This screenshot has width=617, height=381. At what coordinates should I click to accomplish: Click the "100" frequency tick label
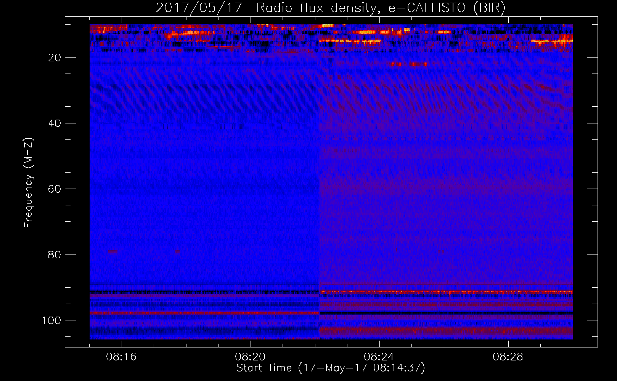pyautogui.click(x=51, y=320)
